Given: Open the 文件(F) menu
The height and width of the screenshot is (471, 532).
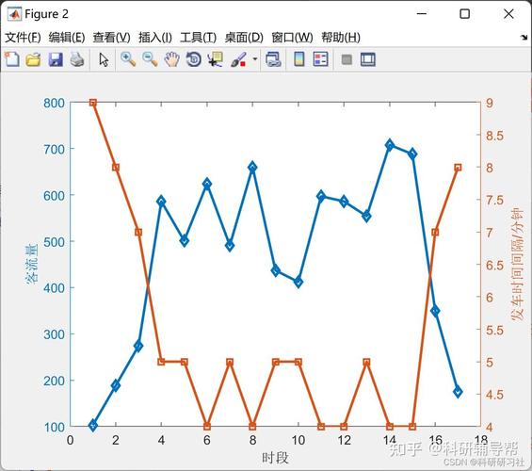Looking at the screenshot, I should (23, 37).
